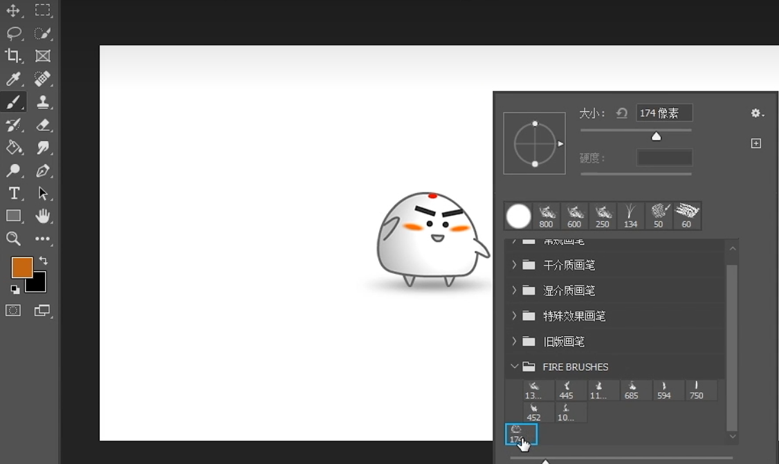Select the Spot Healing Brush tool
The height and width of the screenshot is (464, 779).
coord(42,79)
